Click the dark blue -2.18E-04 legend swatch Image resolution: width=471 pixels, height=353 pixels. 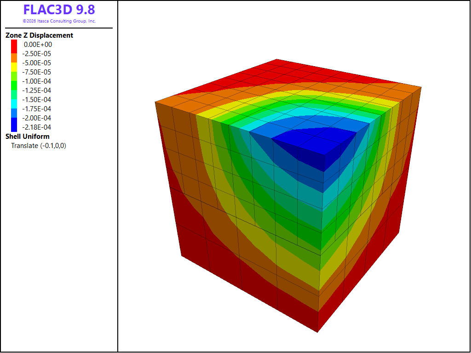(x=14, y=125)
